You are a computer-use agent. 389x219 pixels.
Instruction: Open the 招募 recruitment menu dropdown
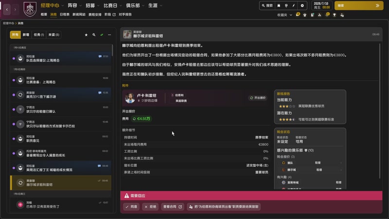(x=92, y=5)
